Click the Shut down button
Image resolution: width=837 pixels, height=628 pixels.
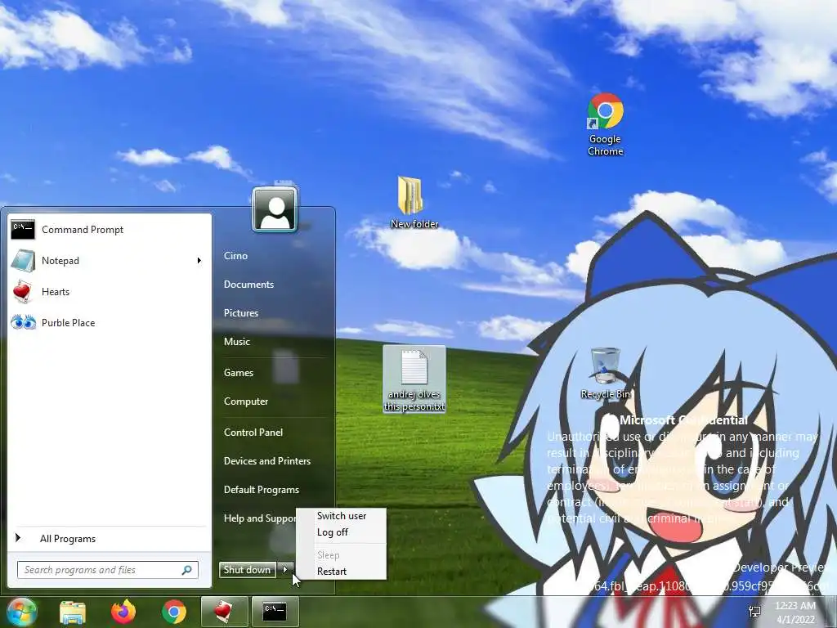pos(247,570)
